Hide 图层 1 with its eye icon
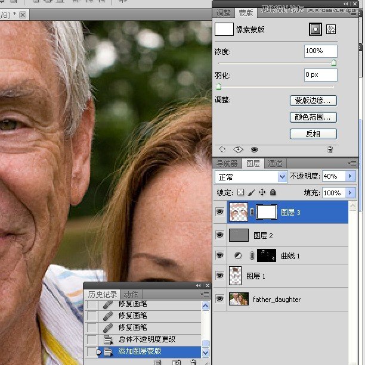The image size is (365, 365). (219, 276)
